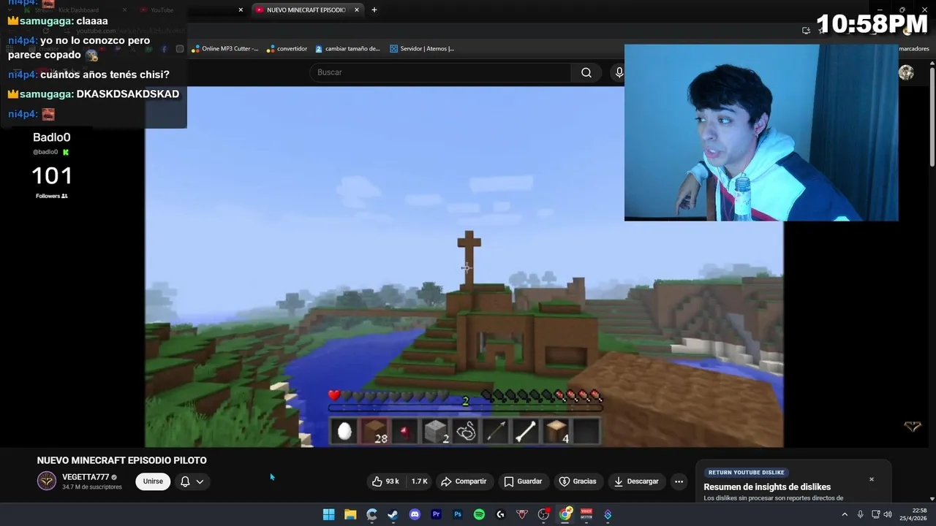
Task: Join the channel with Unirse button
Action: point(153,481)
